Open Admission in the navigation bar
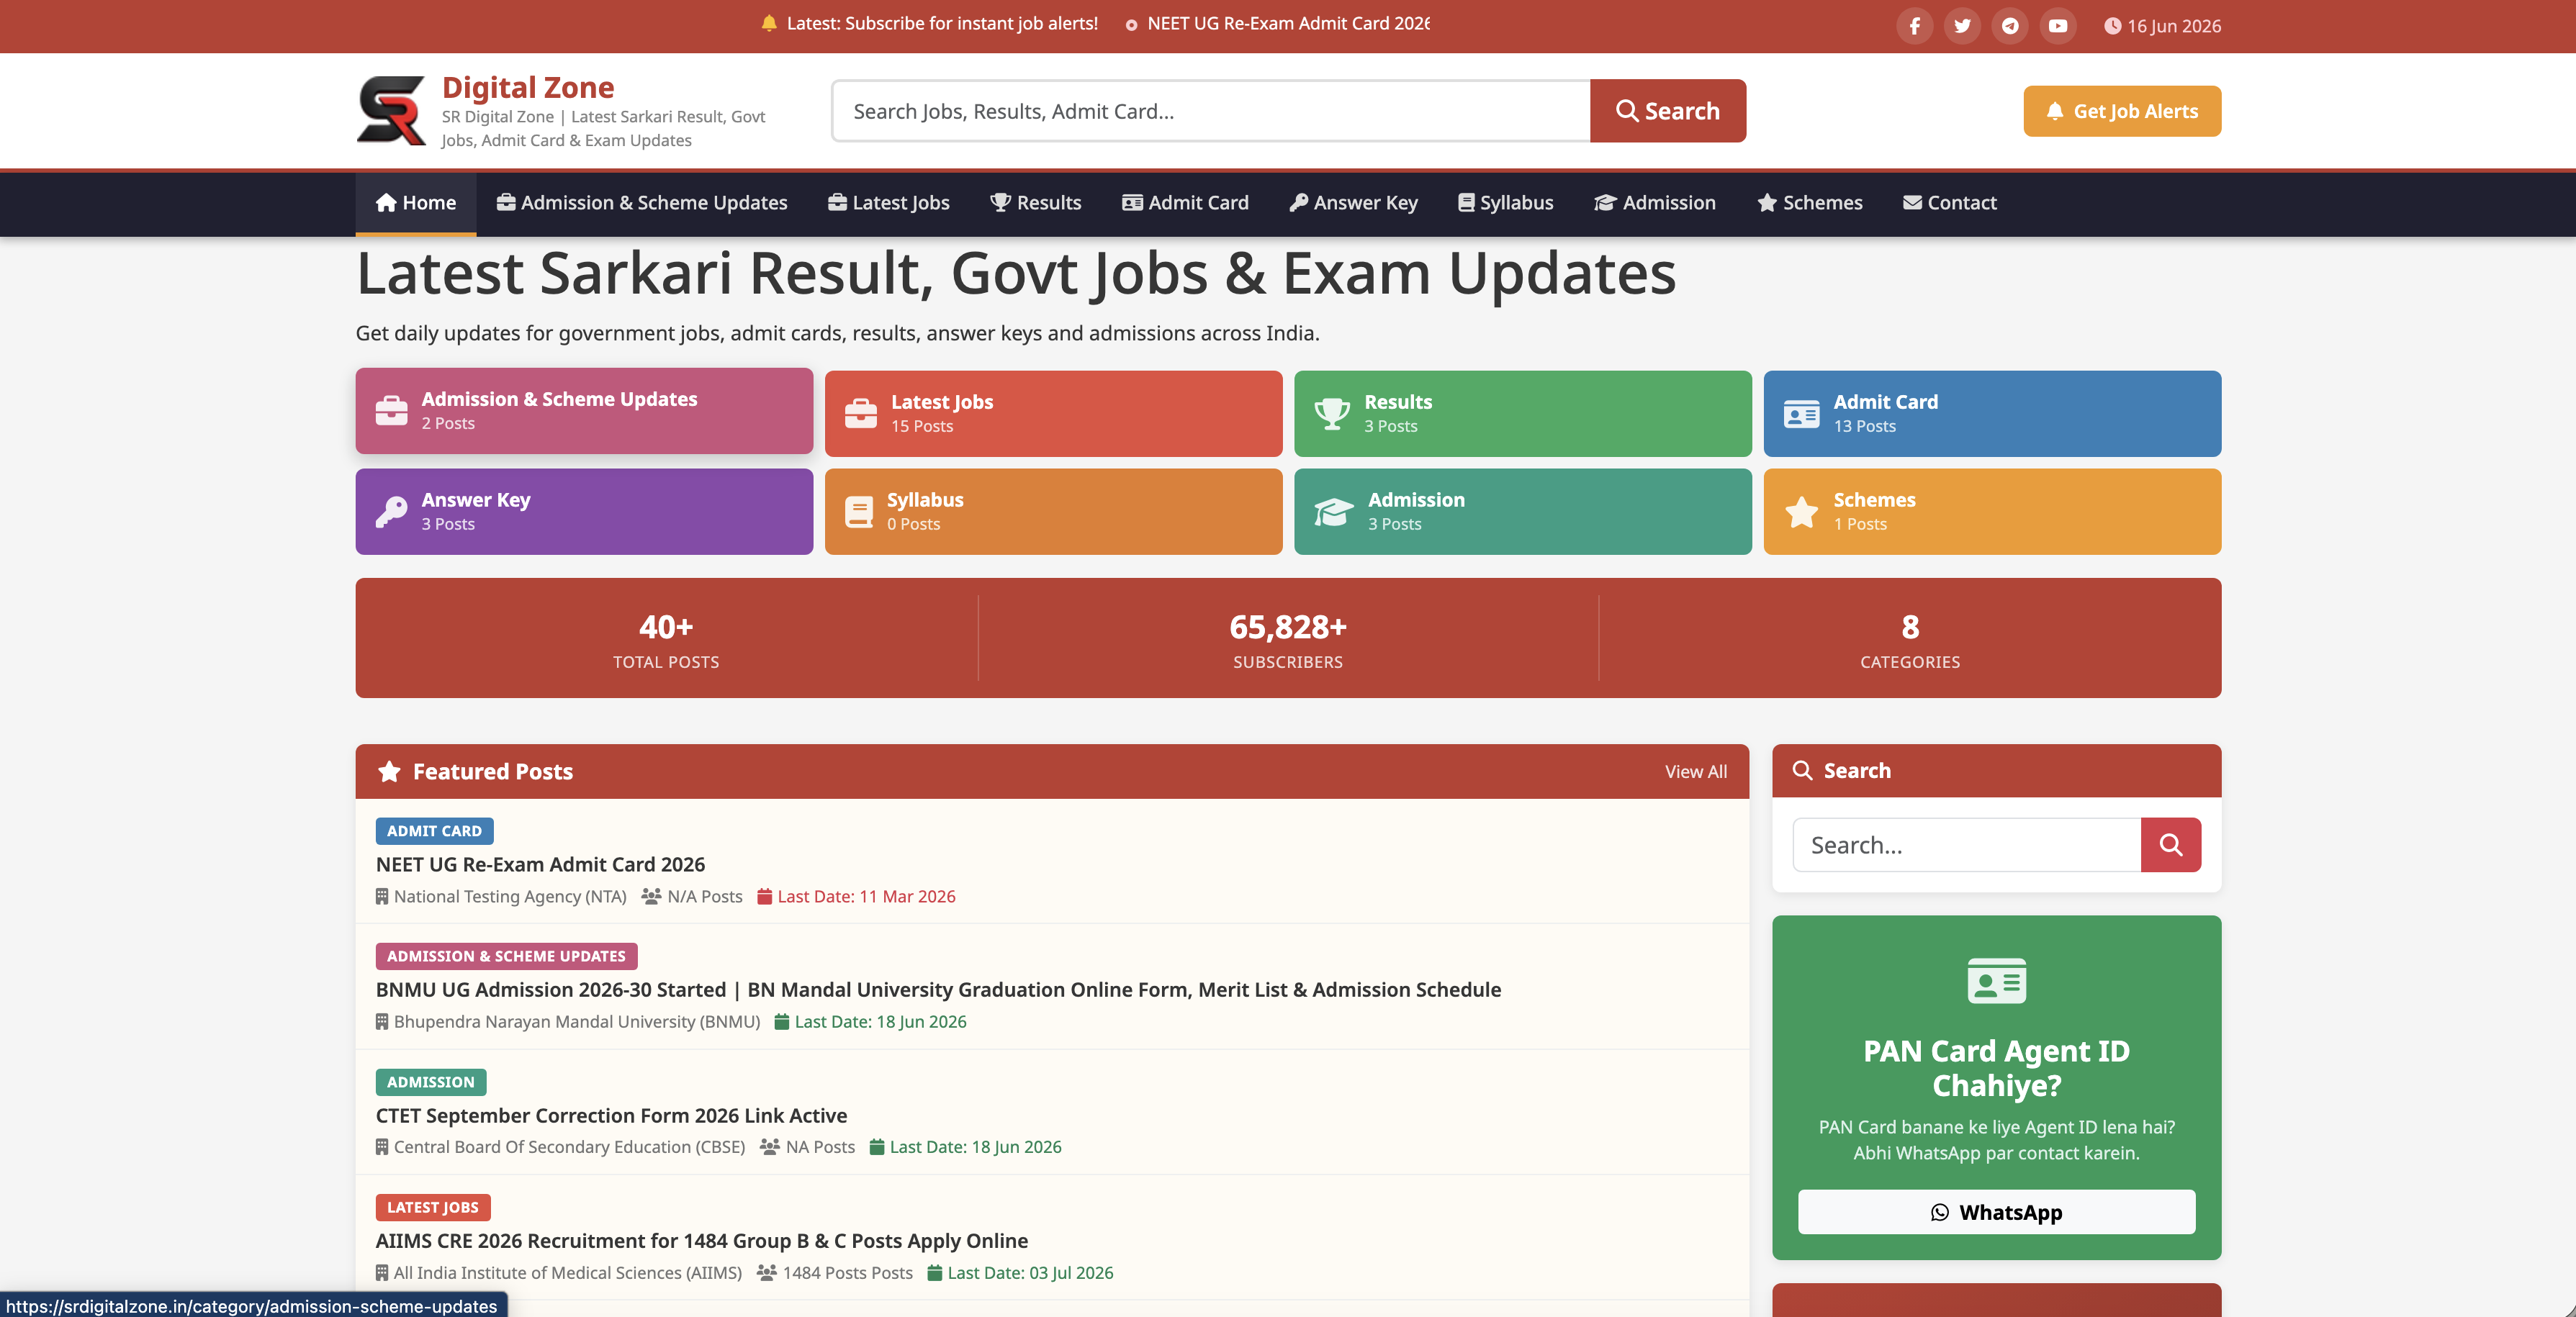This screenshot has width=2576, height=1317. (x=1655, y=203)
